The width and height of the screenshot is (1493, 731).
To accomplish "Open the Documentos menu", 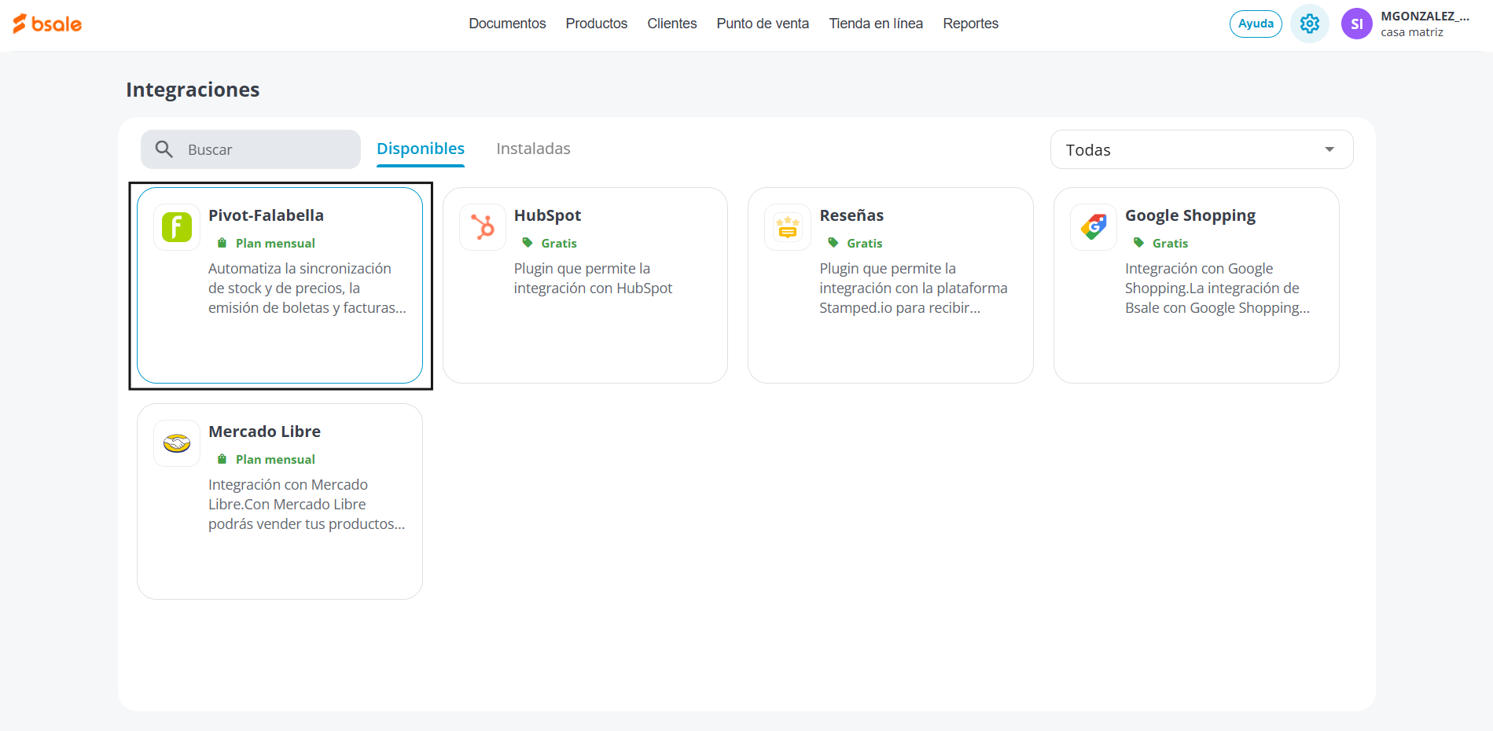I will (x=507, y=24).
